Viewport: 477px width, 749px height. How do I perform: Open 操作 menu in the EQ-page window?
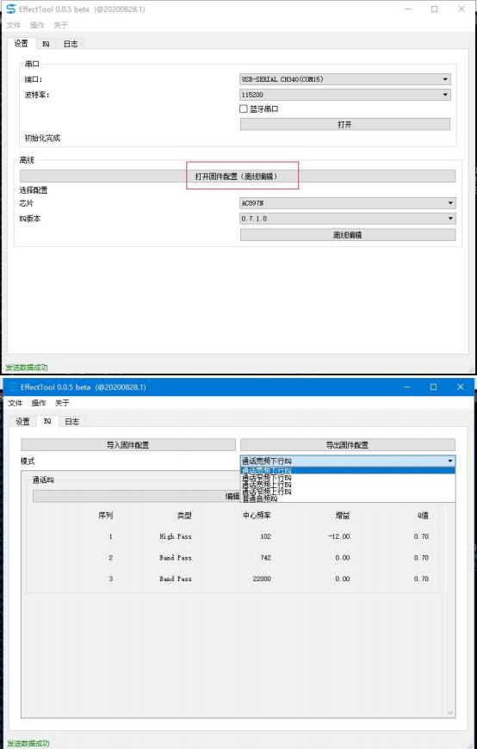[x=39, y=403]
